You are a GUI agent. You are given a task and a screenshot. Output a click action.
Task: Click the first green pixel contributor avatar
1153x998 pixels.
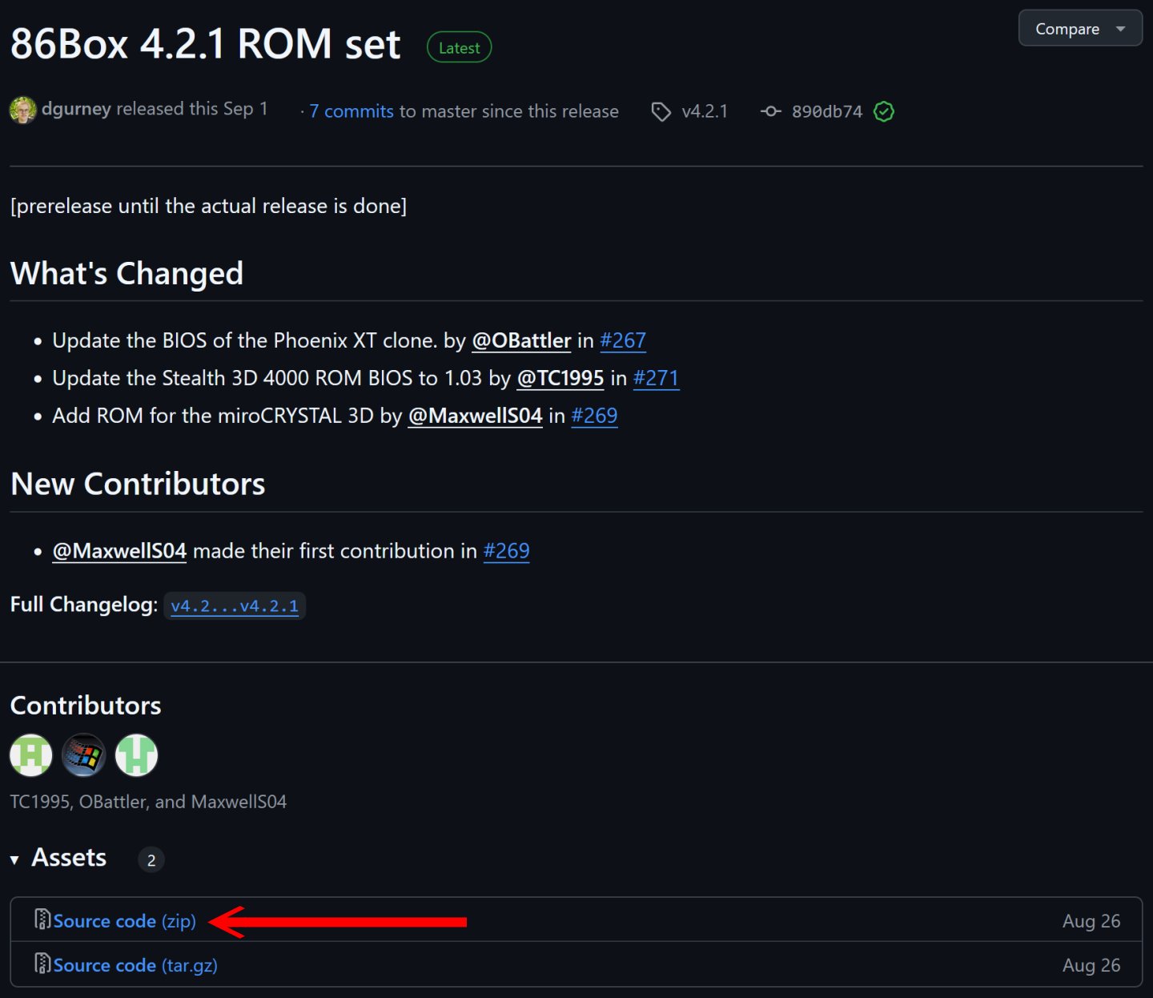31,755
